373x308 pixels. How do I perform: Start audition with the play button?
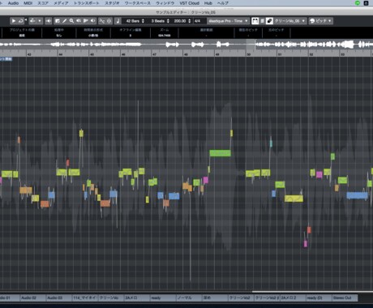coord(14,21)
